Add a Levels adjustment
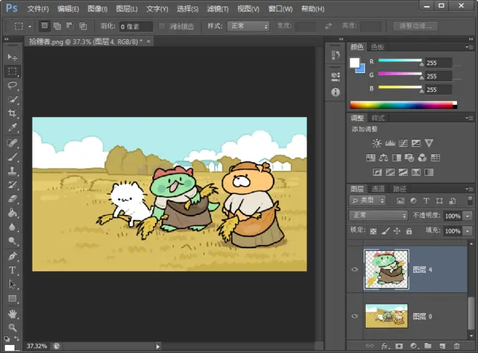 [390, 143]
